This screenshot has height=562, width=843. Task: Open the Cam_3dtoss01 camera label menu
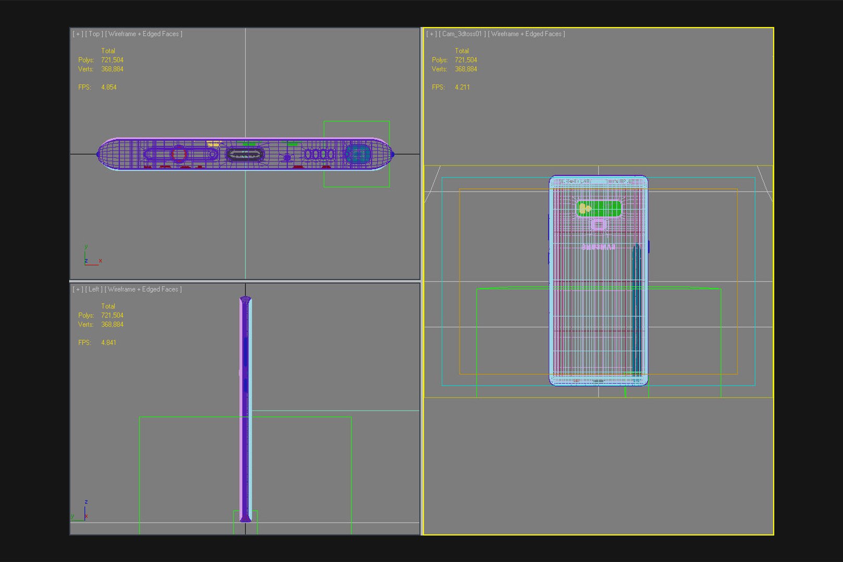point(463,34)
